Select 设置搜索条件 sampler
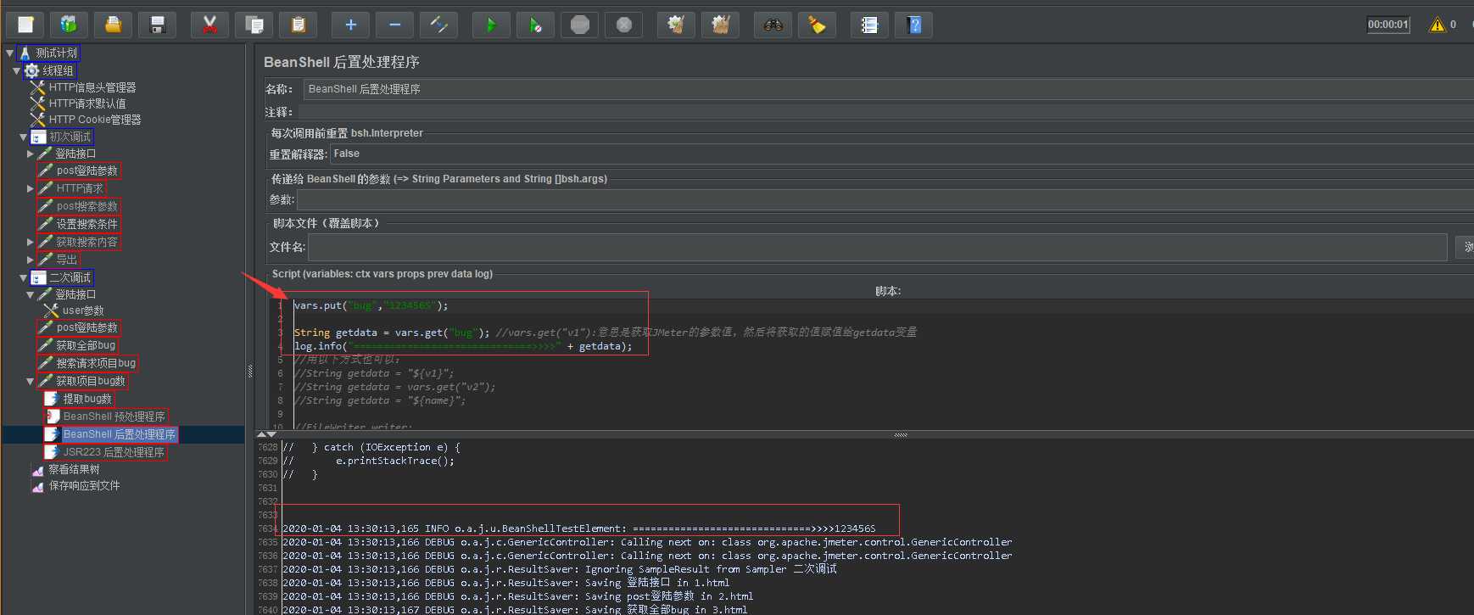This screenshot has width=1474, height=615. [87, 224]
